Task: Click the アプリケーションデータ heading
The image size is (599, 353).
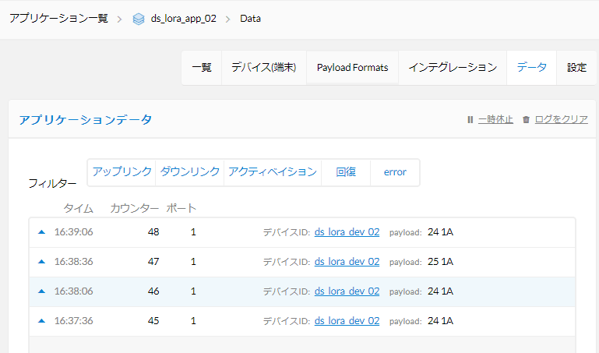Action: [x=86, y=119]
